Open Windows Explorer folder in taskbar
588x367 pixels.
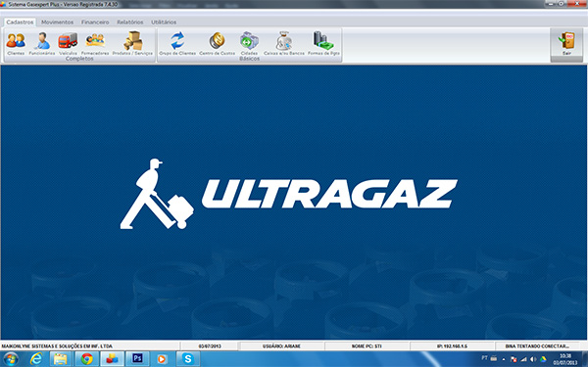pos(61,359)
